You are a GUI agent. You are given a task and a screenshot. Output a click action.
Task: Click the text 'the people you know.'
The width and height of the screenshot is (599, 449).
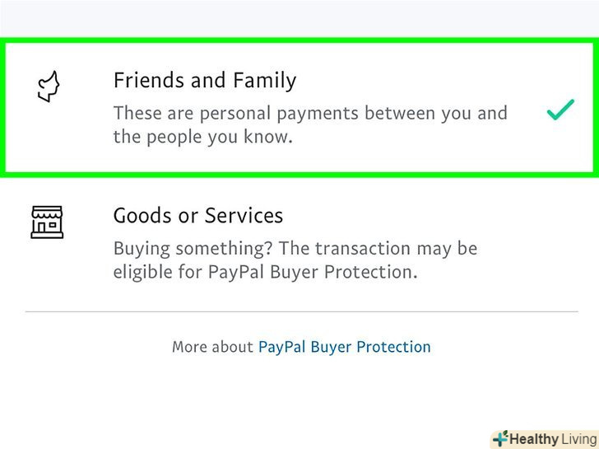(202, 137)
